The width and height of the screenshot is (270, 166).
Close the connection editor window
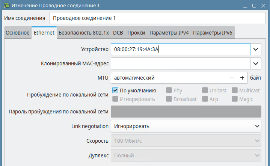(x=263, y=6)
